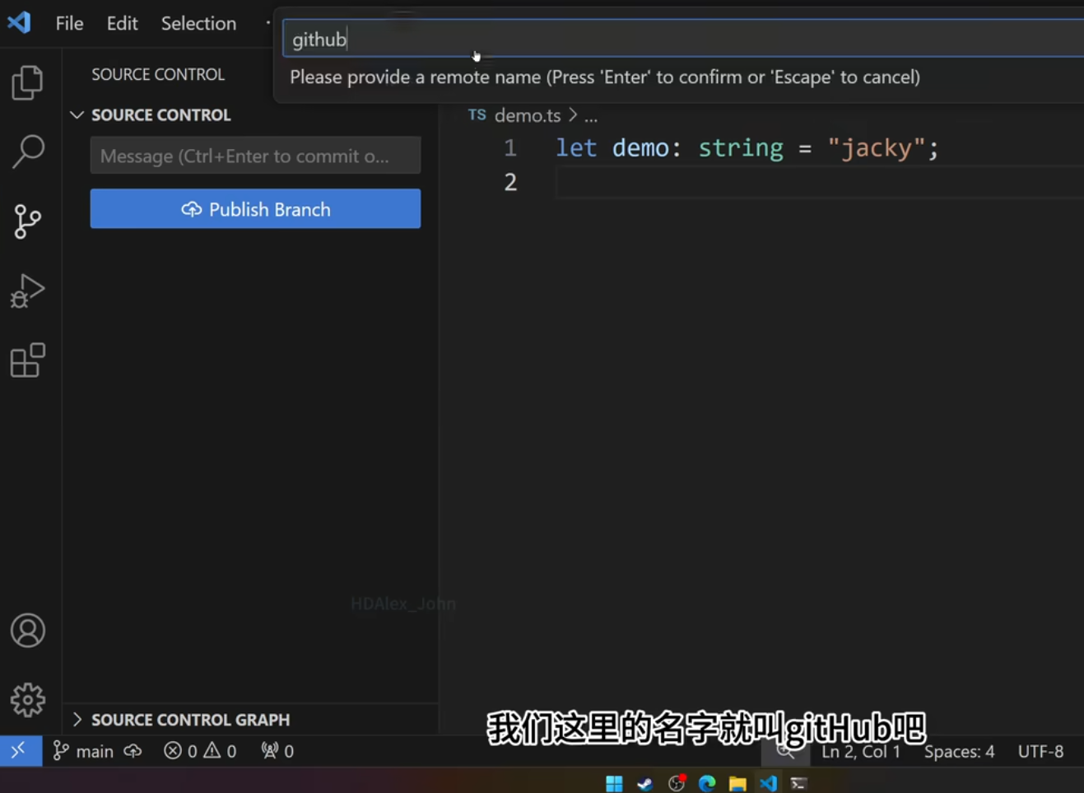
Task: Open the File menu
Action: (x=69, y=23)
